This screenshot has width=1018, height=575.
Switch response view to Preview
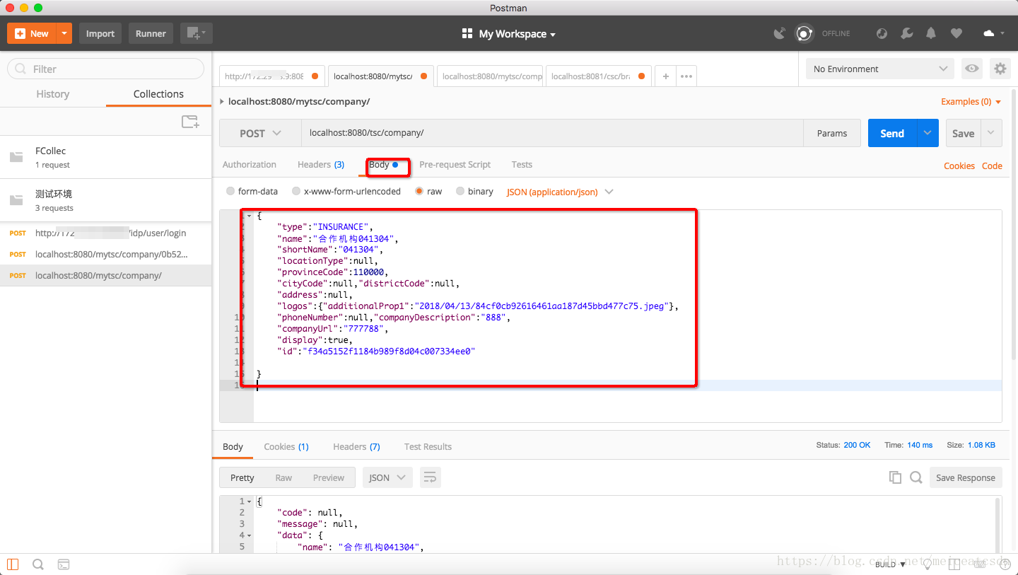(329, 478)
